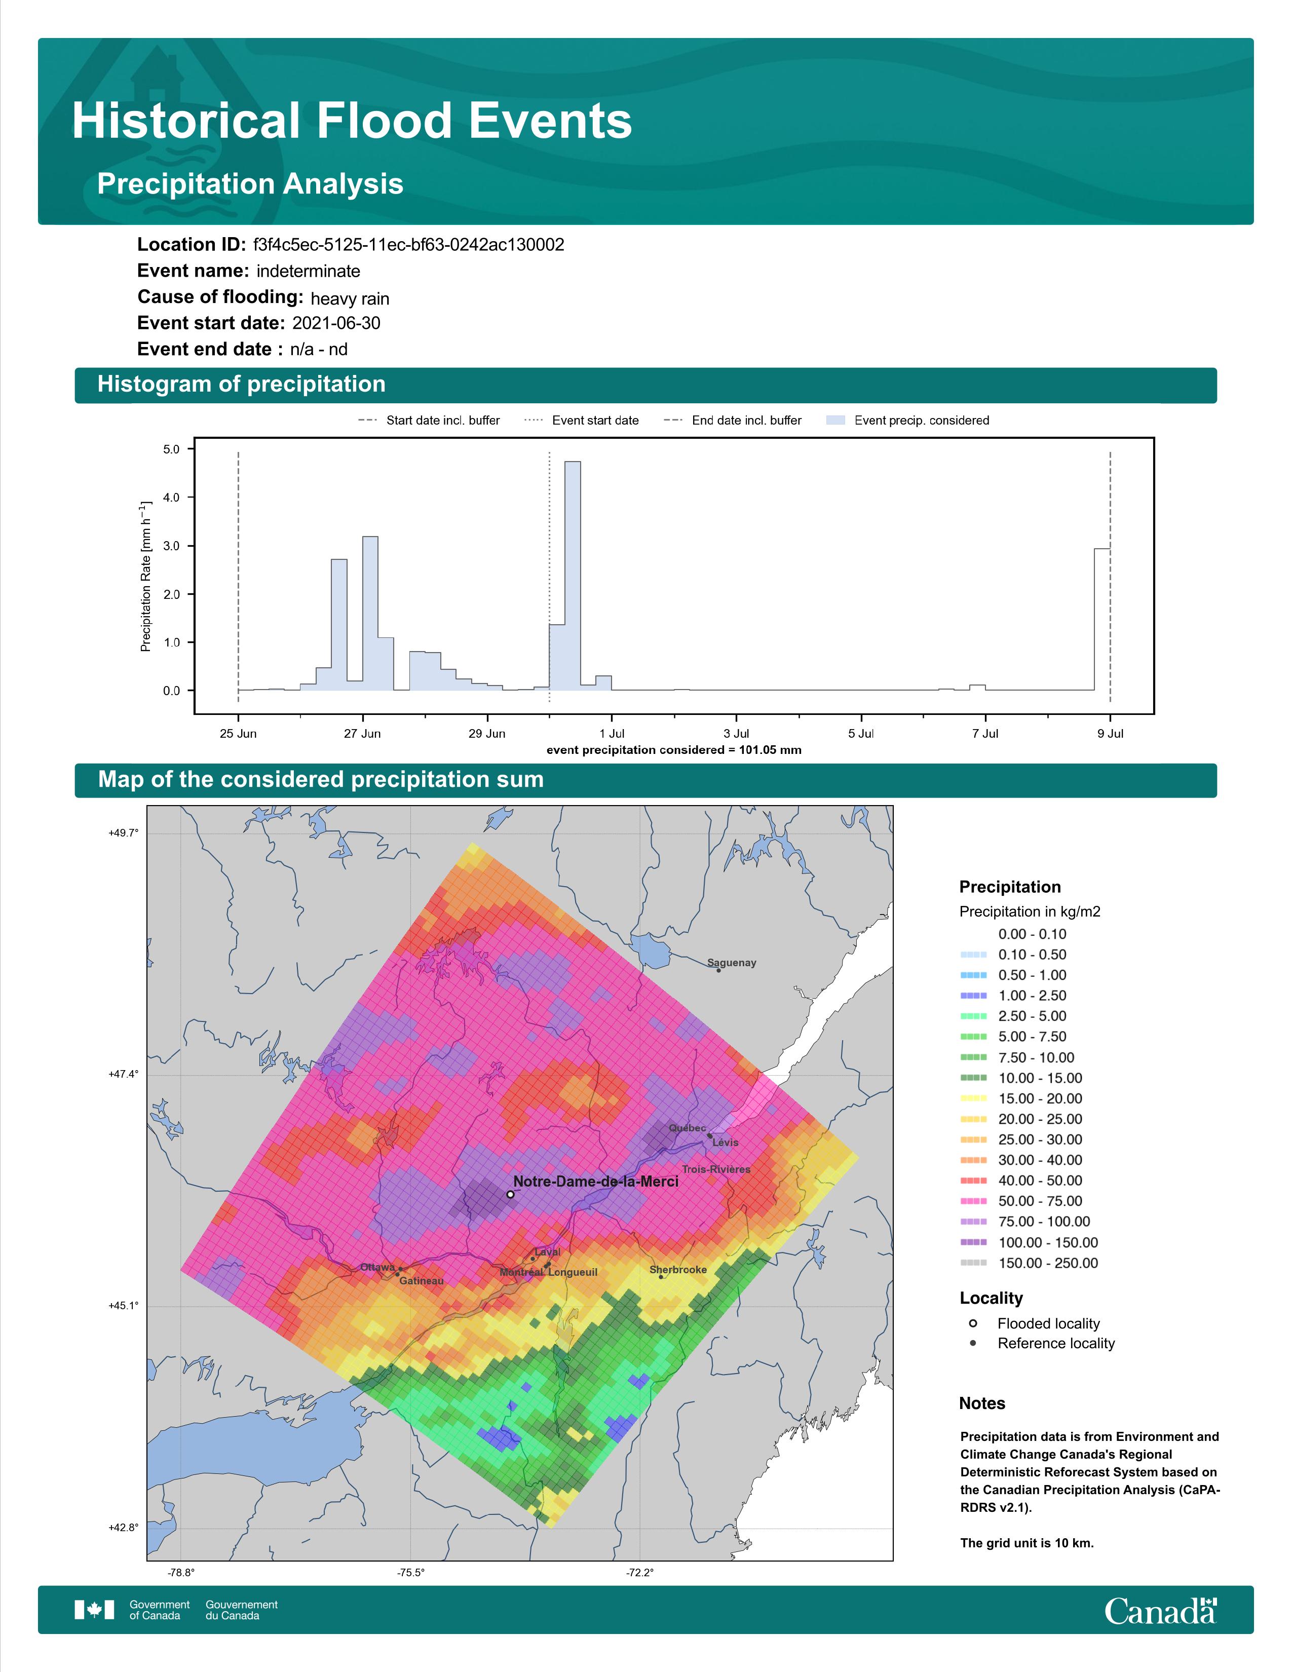
Task: Click the tallest histogram bar near 1 Jul
Action: click(x=573, y=574)
